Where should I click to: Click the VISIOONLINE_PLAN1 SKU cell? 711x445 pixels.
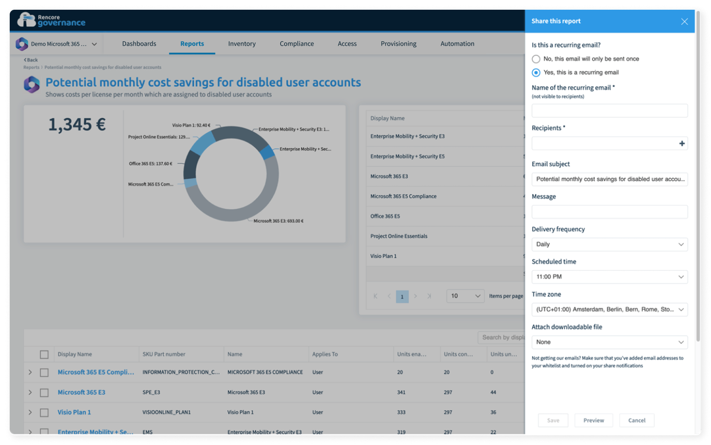tap(167, 412)
